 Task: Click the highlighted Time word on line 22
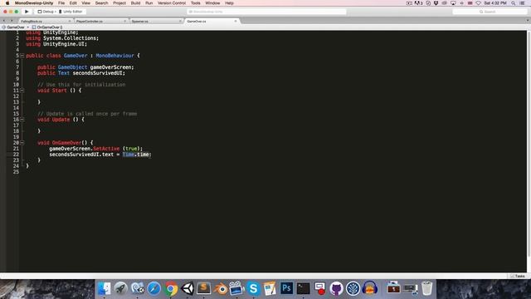pos(129,154)
